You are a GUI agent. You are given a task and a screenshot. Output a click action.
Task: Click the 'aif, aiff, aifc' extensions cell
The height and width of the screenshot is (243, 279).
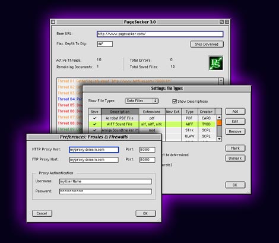tap(152, 124)
